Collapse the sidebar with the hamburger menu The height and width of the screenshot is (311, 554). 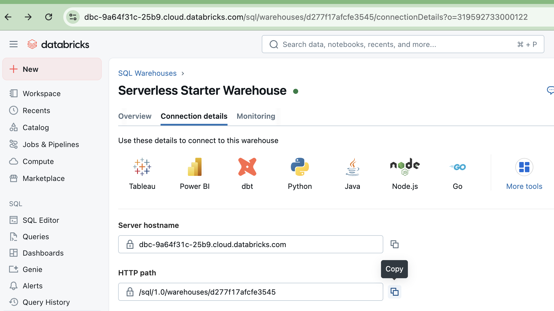13,44
